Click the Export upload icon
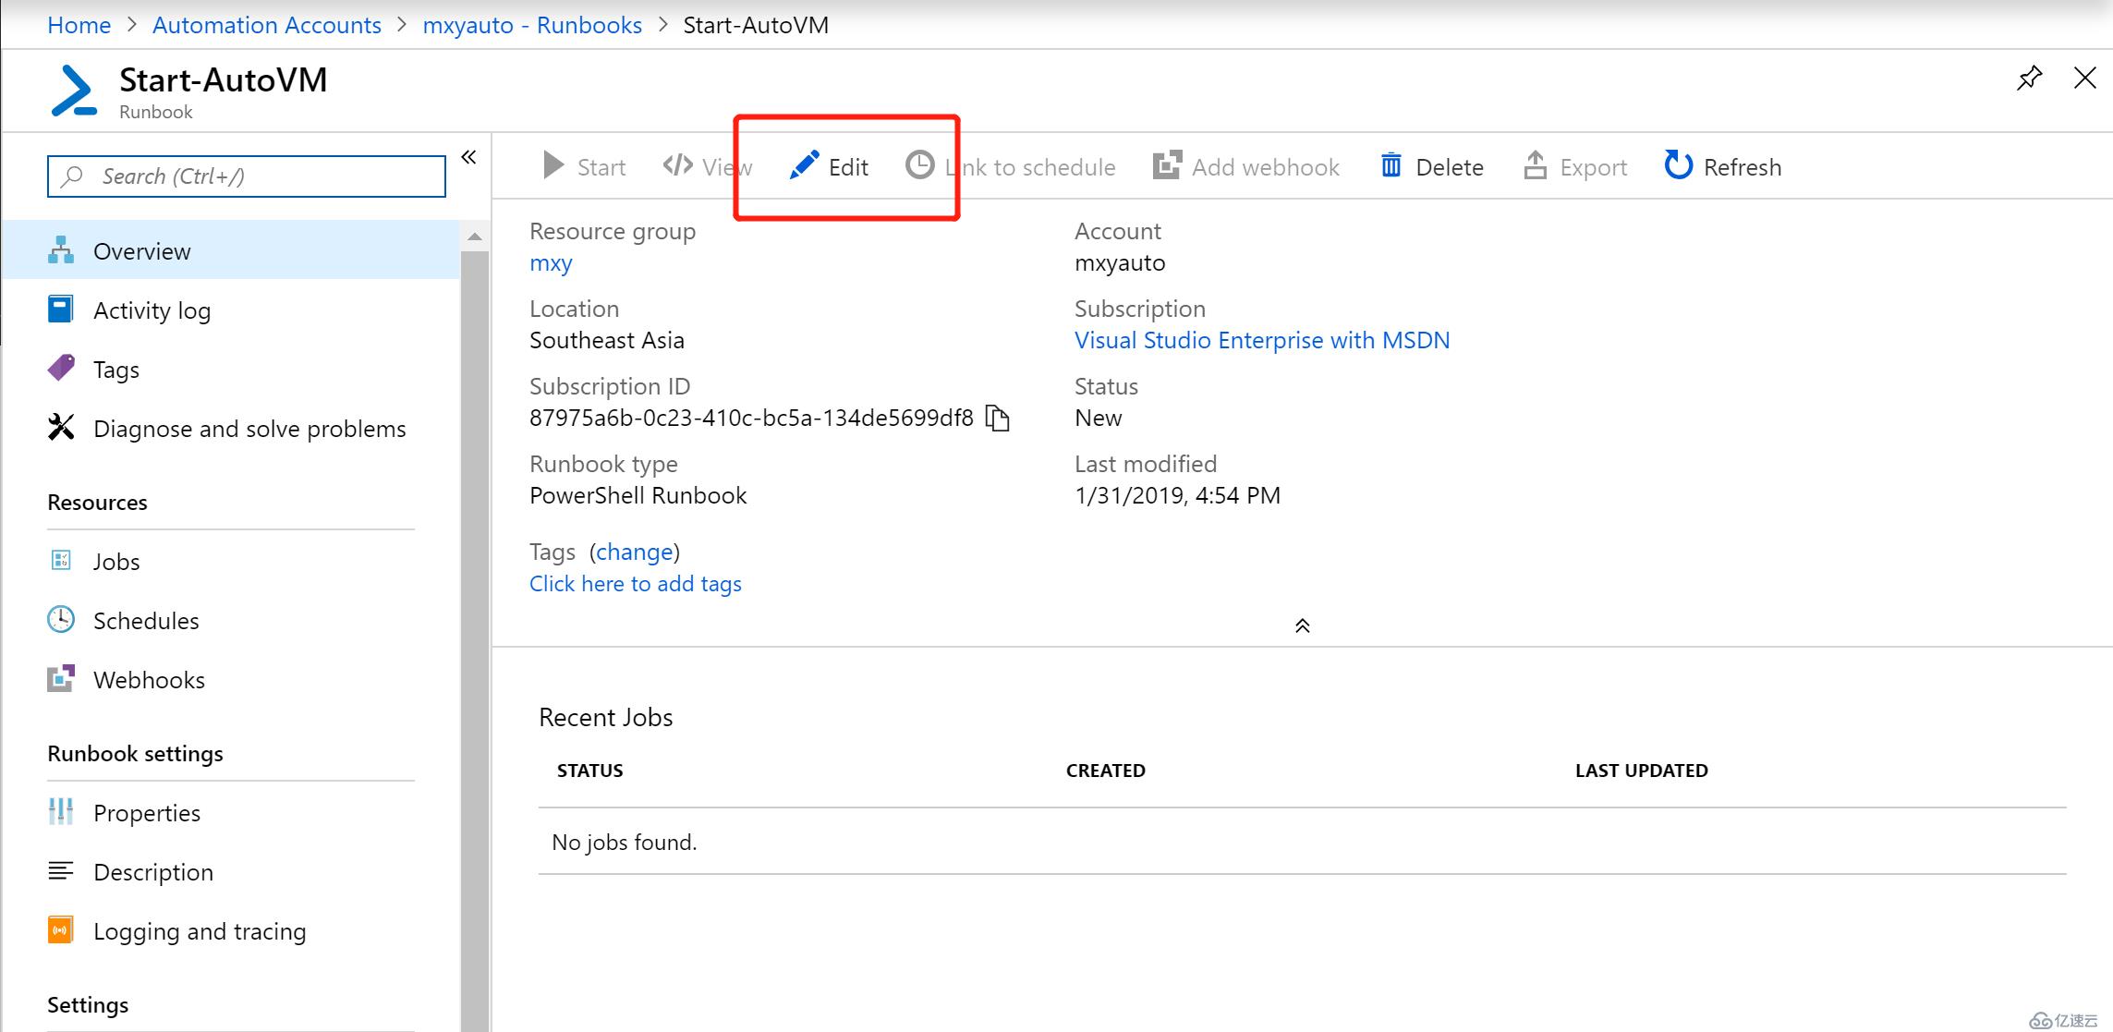Viewport: 2113px width, 1032px height. (x=1536, y=165)
